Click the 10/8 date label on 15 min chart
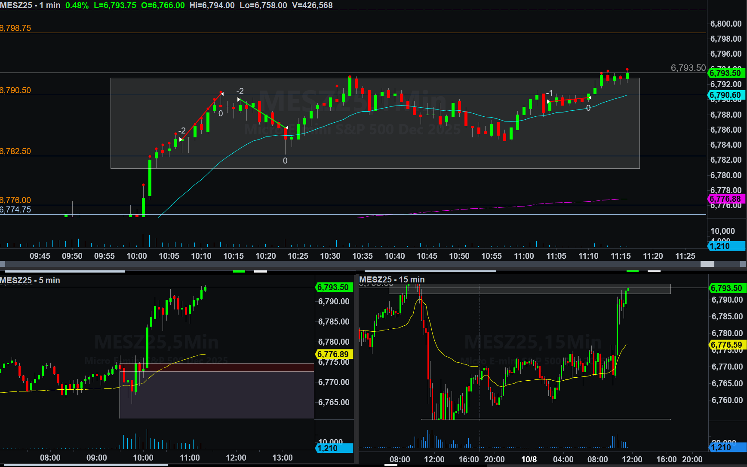 click(x=529, y=459)
